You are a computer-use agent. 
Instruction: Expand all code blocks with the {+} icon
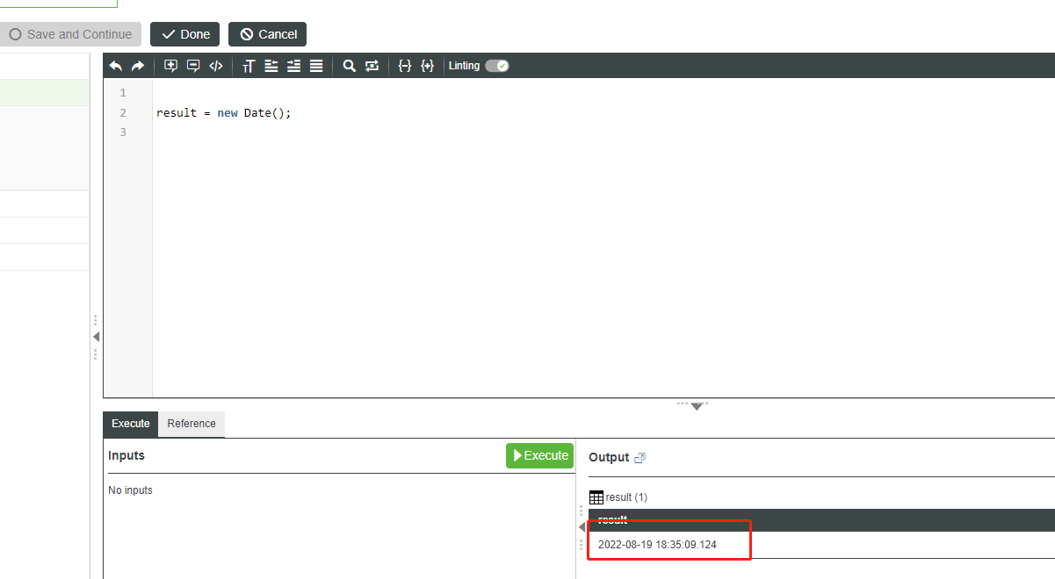tap(428, 65)
